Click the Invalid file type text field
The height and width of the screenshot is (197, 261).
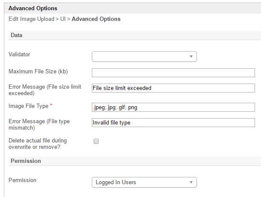pyautogui.click(x=173, y=123)
